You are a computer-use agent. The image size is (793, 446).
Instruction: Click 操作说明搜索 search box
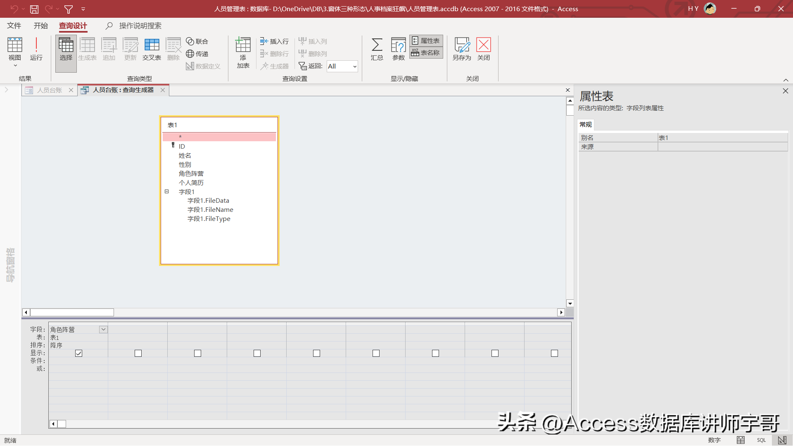(x=140, y=26)
